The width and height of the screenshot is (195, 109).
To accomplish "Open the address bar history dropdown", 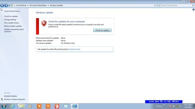I will click(154, 5).
